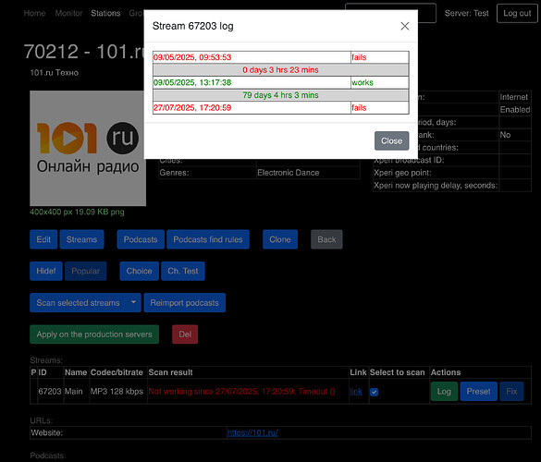Click the Reimport podcasts button
The width and height of the screenshot is (541, 462).
[x=185, y=302]
